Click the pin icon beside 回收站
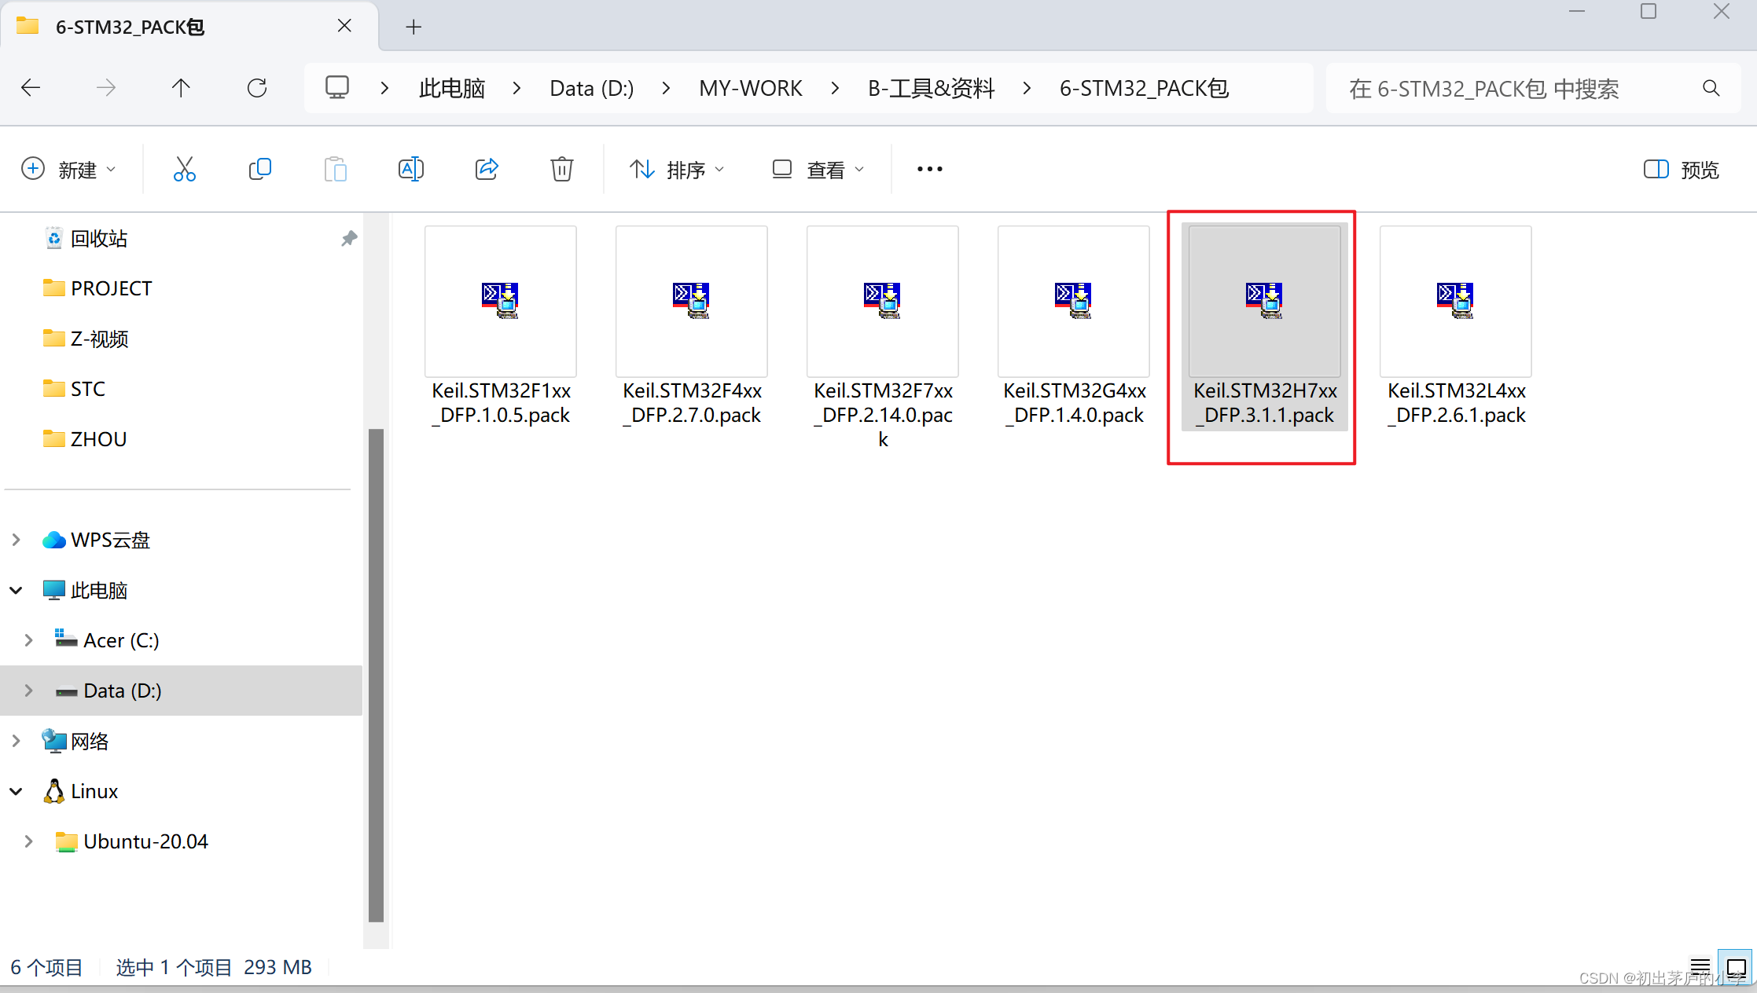This screenshot has width=1757, height=993. [x=349, y=238]
